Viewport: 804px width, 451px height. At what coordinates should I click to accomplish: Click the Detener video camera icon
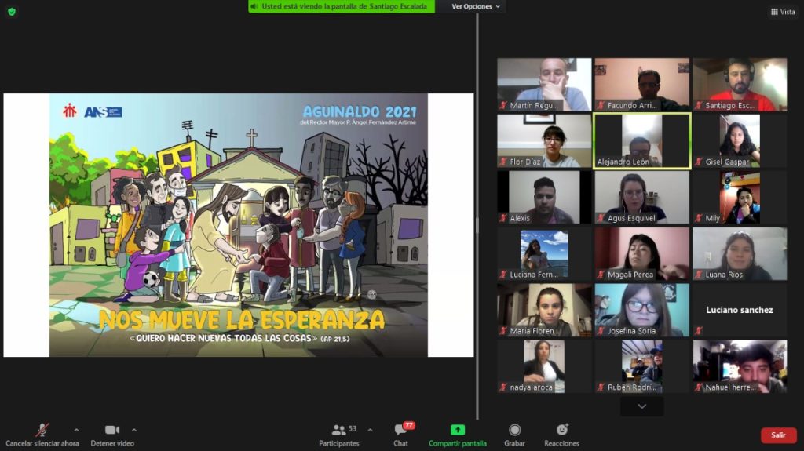click(x=112, y=430)
